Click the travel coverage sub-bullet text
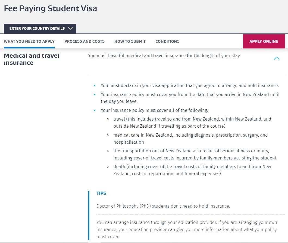Viewport: 288px width, 243px height. click(x=192, y=122)
